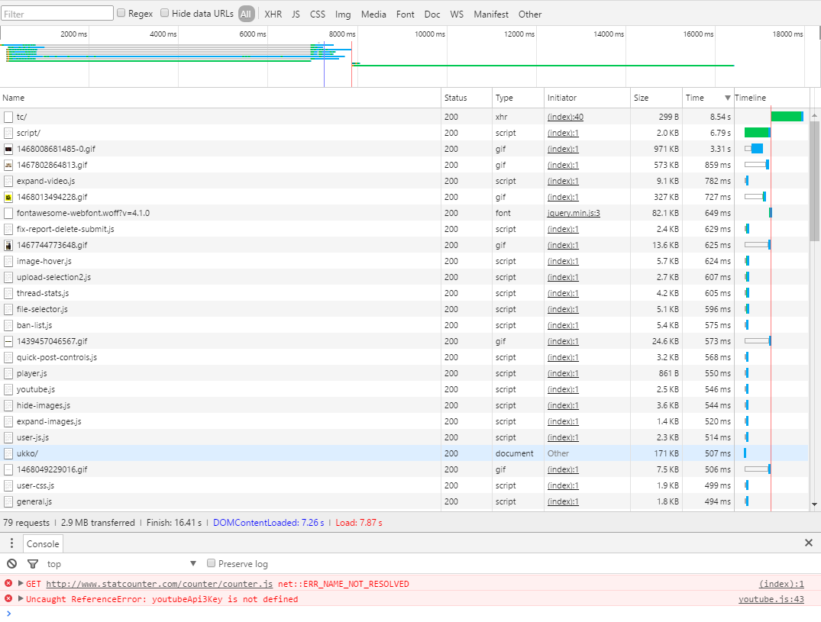
Task: Enable the Regex checkbox
Action: point(121,13)
